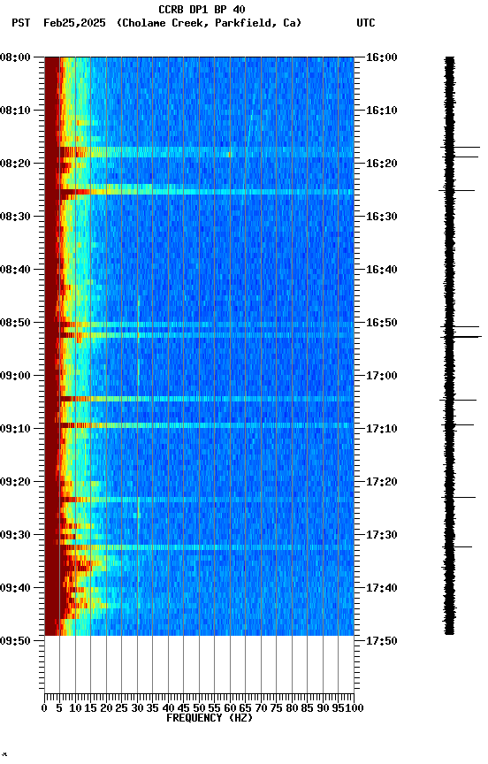The width and height of the screenshot is (488, 764).
Task: Click the date label "Feb25,2025"
Action: click(74, 23)
